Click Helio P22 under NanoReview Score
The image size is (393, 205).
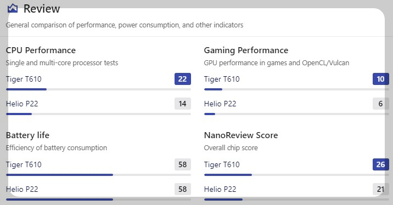[220, 189]
